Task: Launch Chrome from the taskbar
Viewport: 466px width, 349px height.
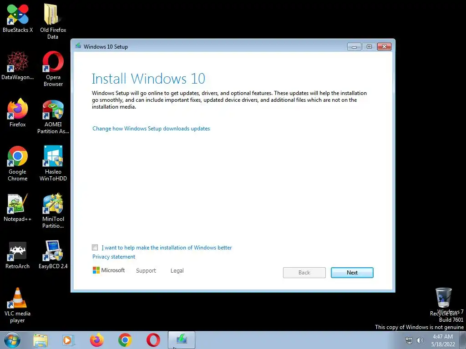Action: (x=125, y=340)
